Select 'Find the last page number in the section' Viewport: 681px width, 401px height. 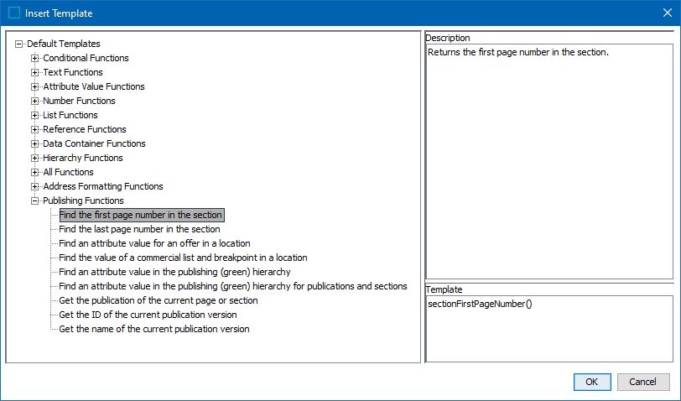click(x=139, y=229)
